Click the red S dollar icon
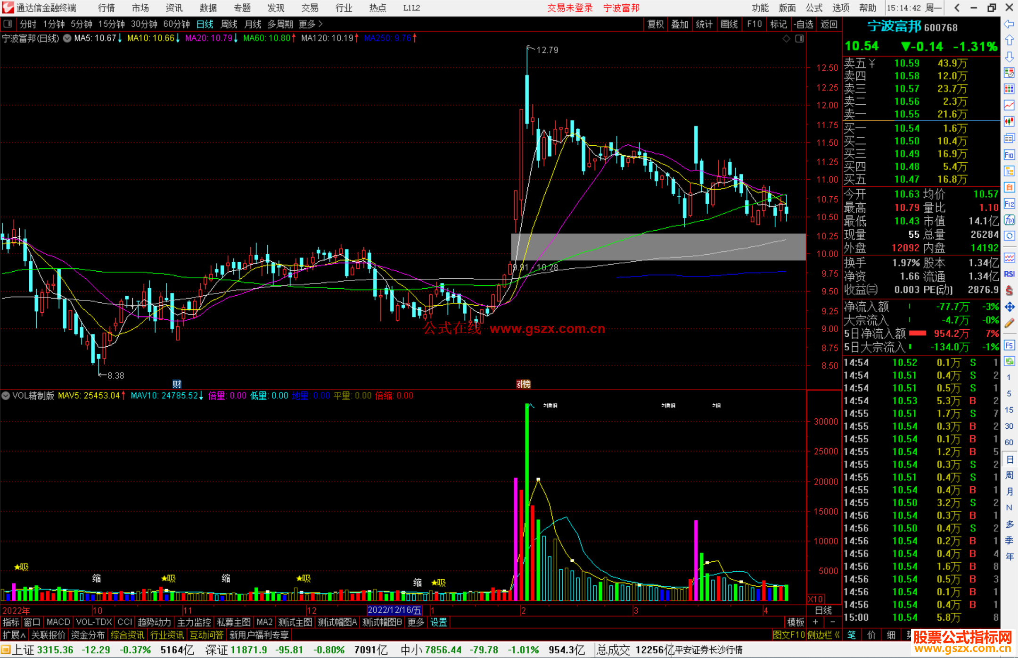Image resolution: width=1018 pixels, height=658 pixels. 1009,291
